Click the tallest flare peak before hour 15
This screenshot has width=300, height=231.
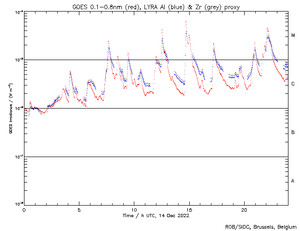[186, 21]
